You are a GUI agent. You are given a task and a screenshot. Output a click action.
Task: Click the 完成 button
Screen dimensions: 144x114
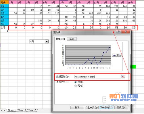(121, 107)
